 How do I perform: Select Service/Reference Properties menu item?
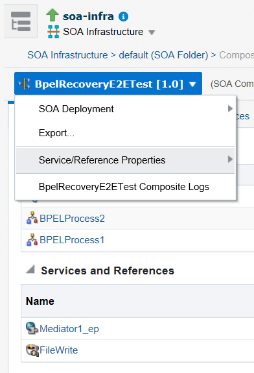tap(126, 160)
